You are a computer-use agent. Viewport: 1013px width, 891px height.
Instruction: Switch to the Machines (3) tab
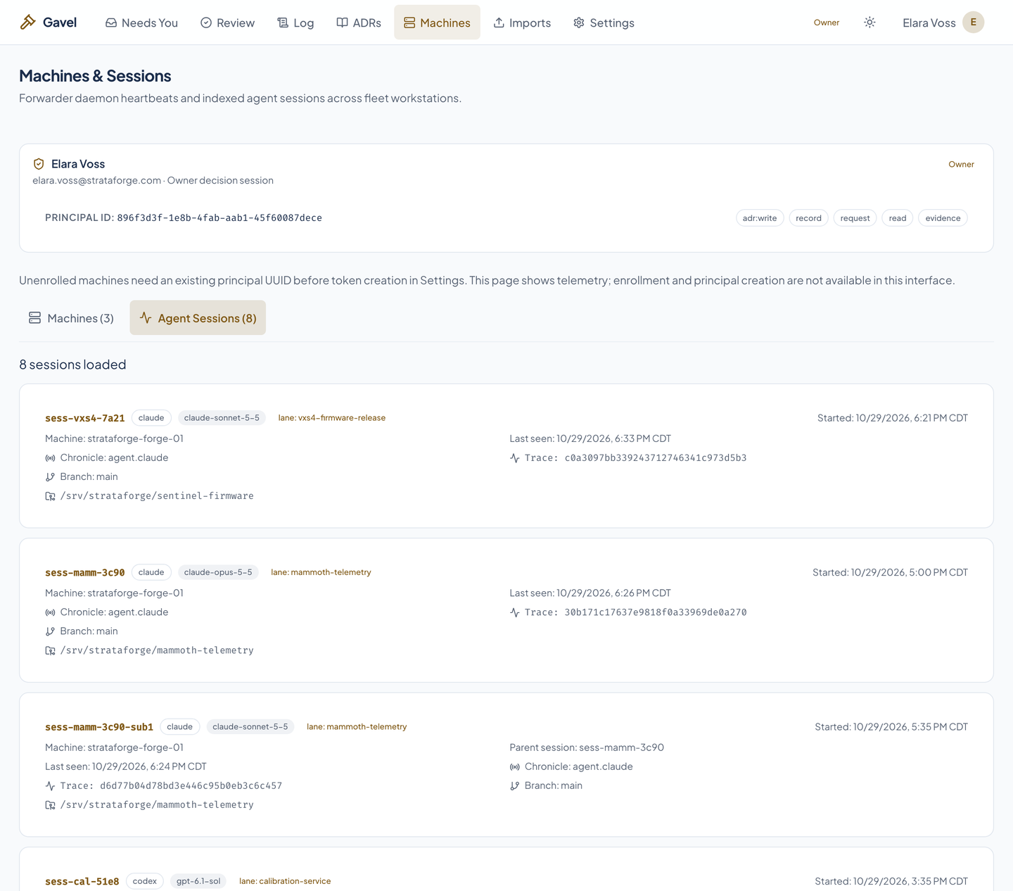click(71, 318)
